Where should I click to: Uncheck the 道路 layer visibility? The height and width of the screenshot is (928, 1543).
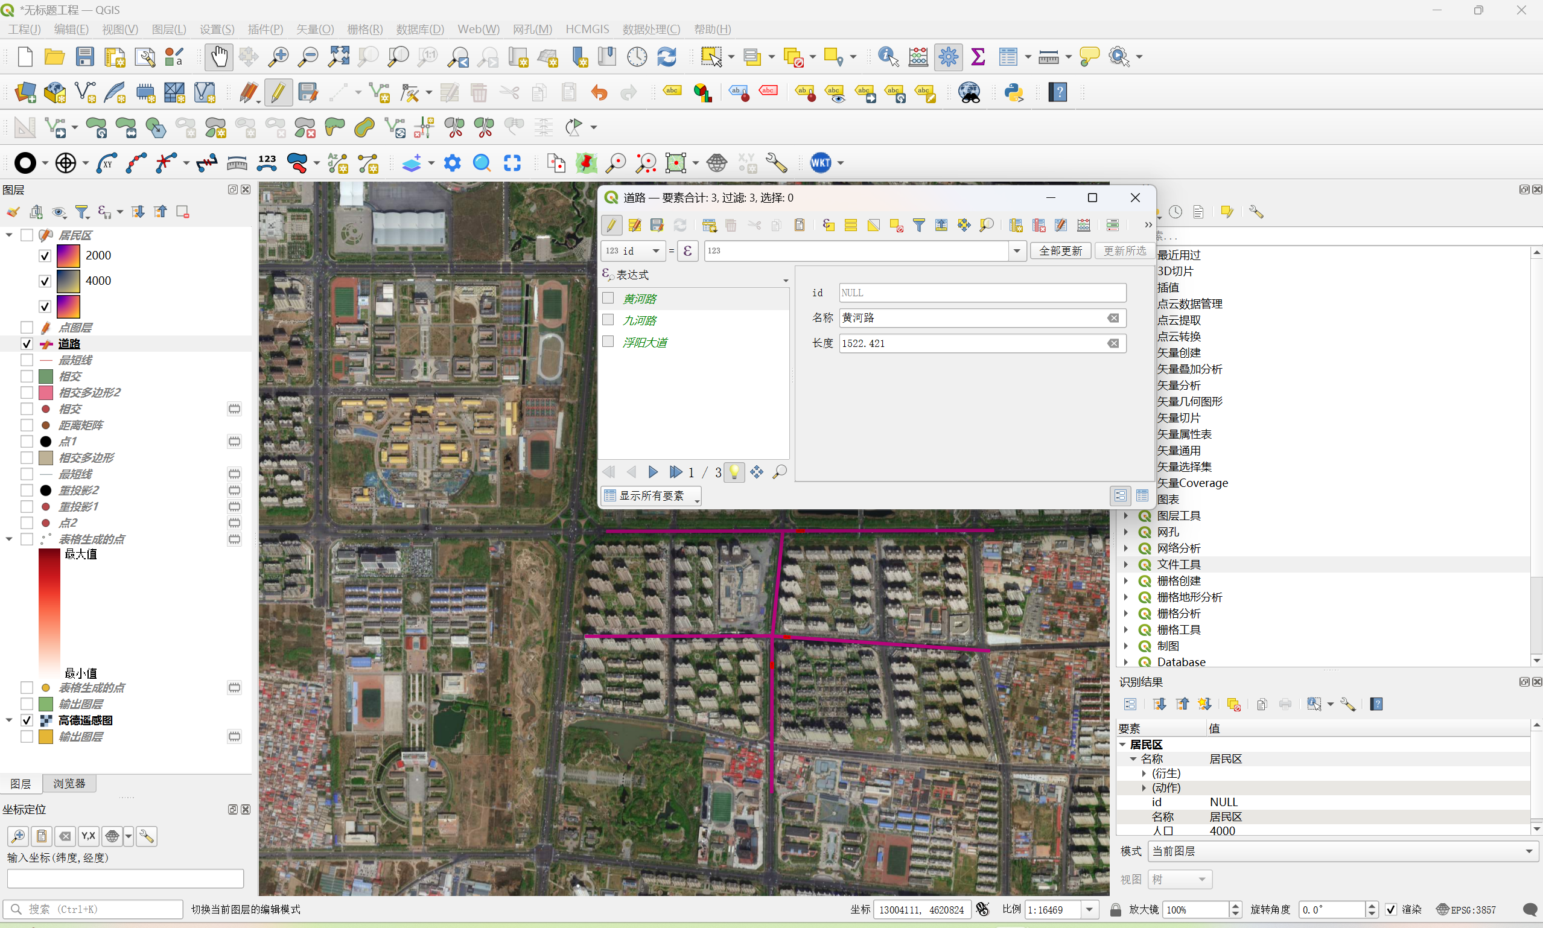(27, 344)
